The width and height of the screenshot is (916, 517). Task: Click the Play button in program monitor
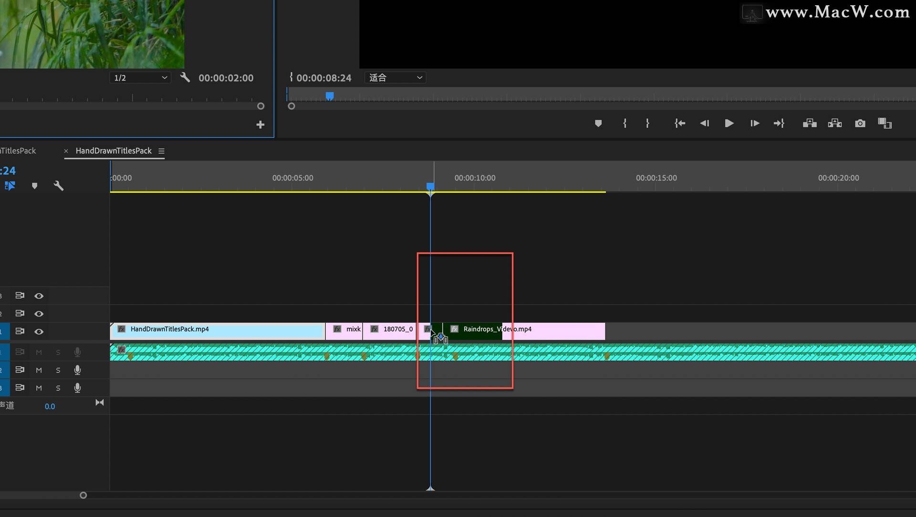click(729, 124)
